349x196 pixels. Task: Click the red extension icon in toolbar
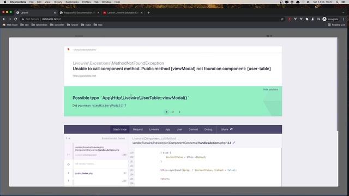point(290,19)
